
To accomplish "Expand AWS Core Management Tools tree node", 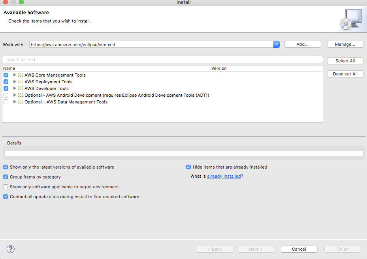I will [x=15, y=75].
